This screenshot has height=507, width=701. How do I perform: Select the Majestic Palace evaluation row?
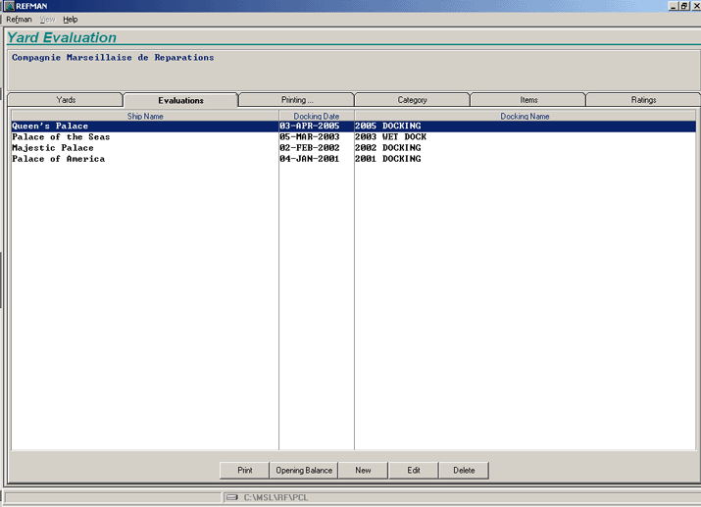[x=53, y=148]
